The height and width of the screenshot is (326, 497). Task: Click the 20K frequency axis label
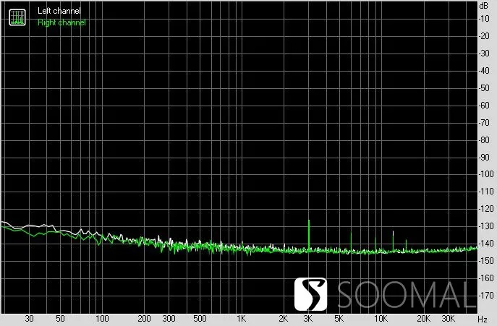[x=423, y=318]
